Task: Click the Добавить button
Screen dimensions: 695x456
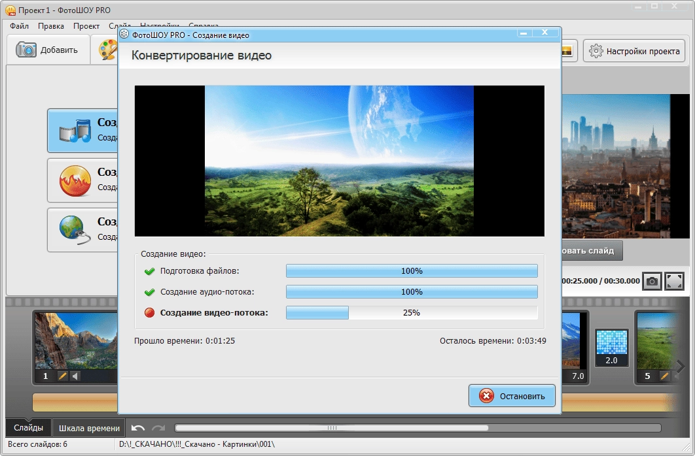Action: pos(48,50)
